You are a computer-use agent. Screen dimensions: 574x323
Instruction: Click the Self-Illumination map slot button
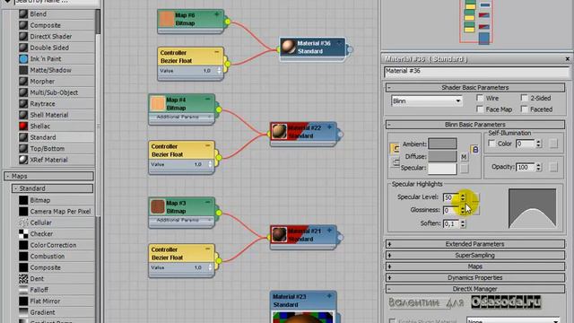[x=553, y=144]
